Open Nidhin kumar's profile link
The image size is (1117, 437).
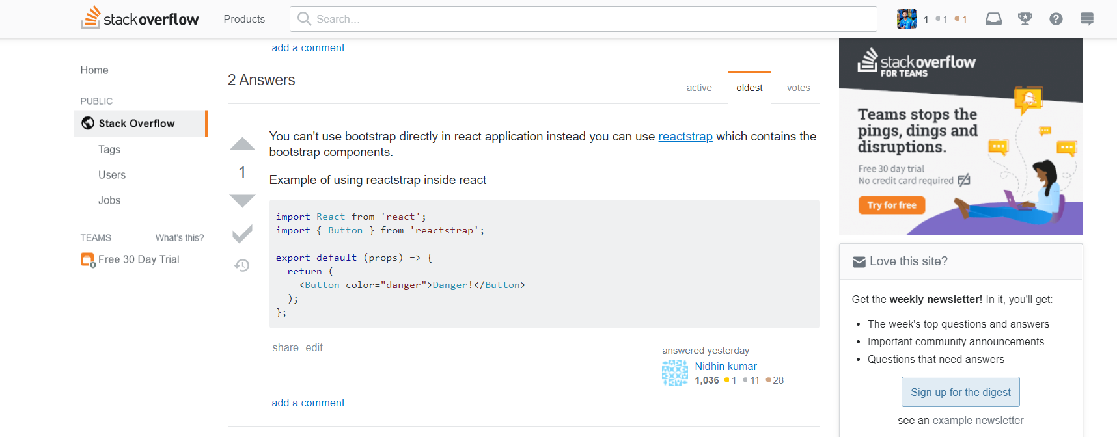(725, 366)
